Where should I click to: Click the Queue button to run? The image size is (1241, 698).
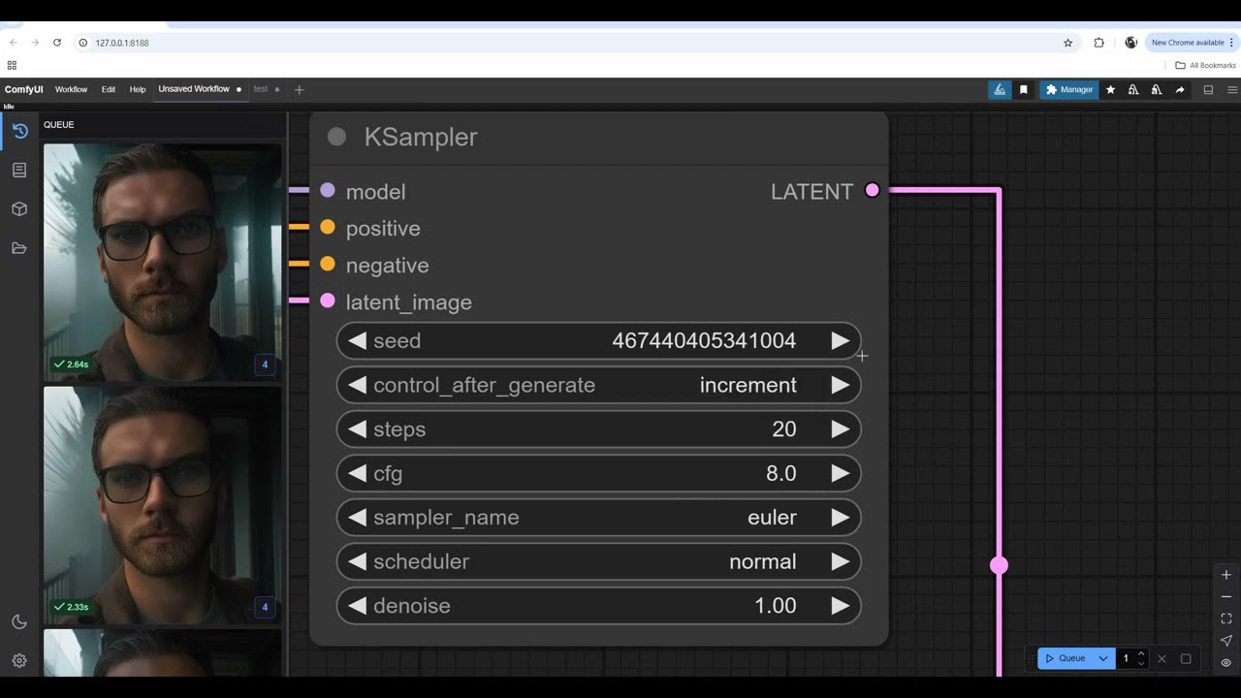(1065, 658)
